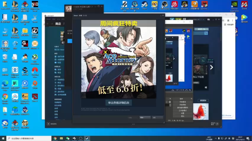Click 开始推流 in the OBS controls

(183, 102)
